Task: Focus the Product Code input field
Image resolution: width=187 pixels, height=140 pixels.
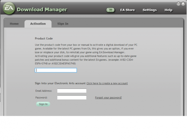Action: pyautogui.click(x=56, y=70)
